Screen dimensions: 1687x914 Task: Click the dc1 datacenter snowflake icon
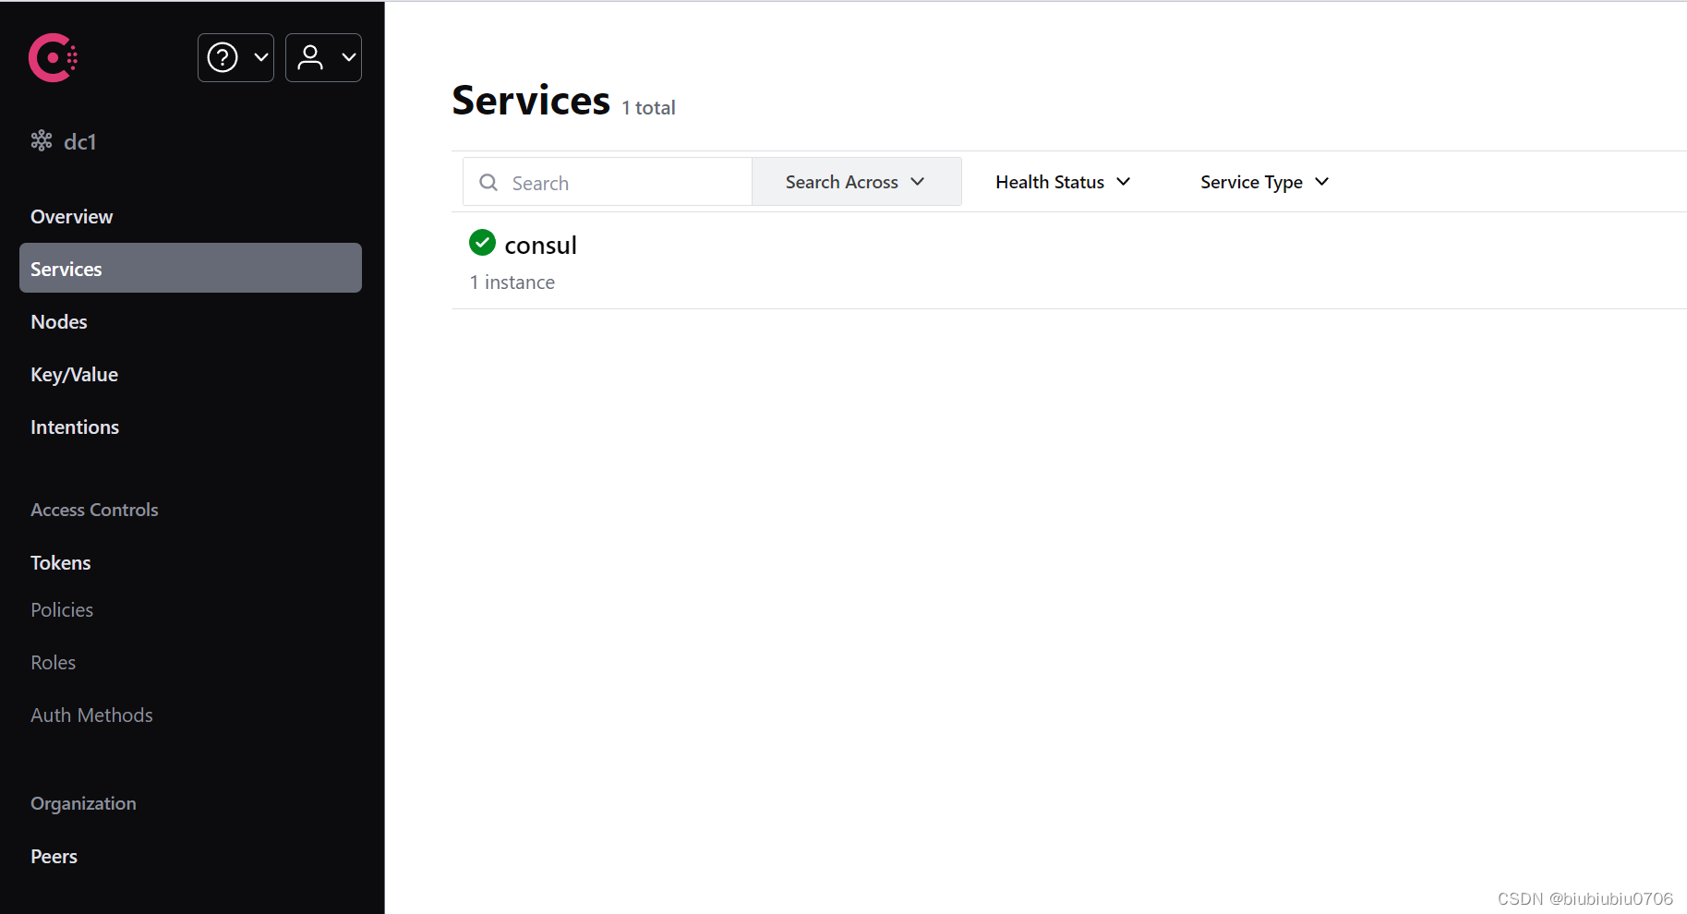(x=41, y=140)
